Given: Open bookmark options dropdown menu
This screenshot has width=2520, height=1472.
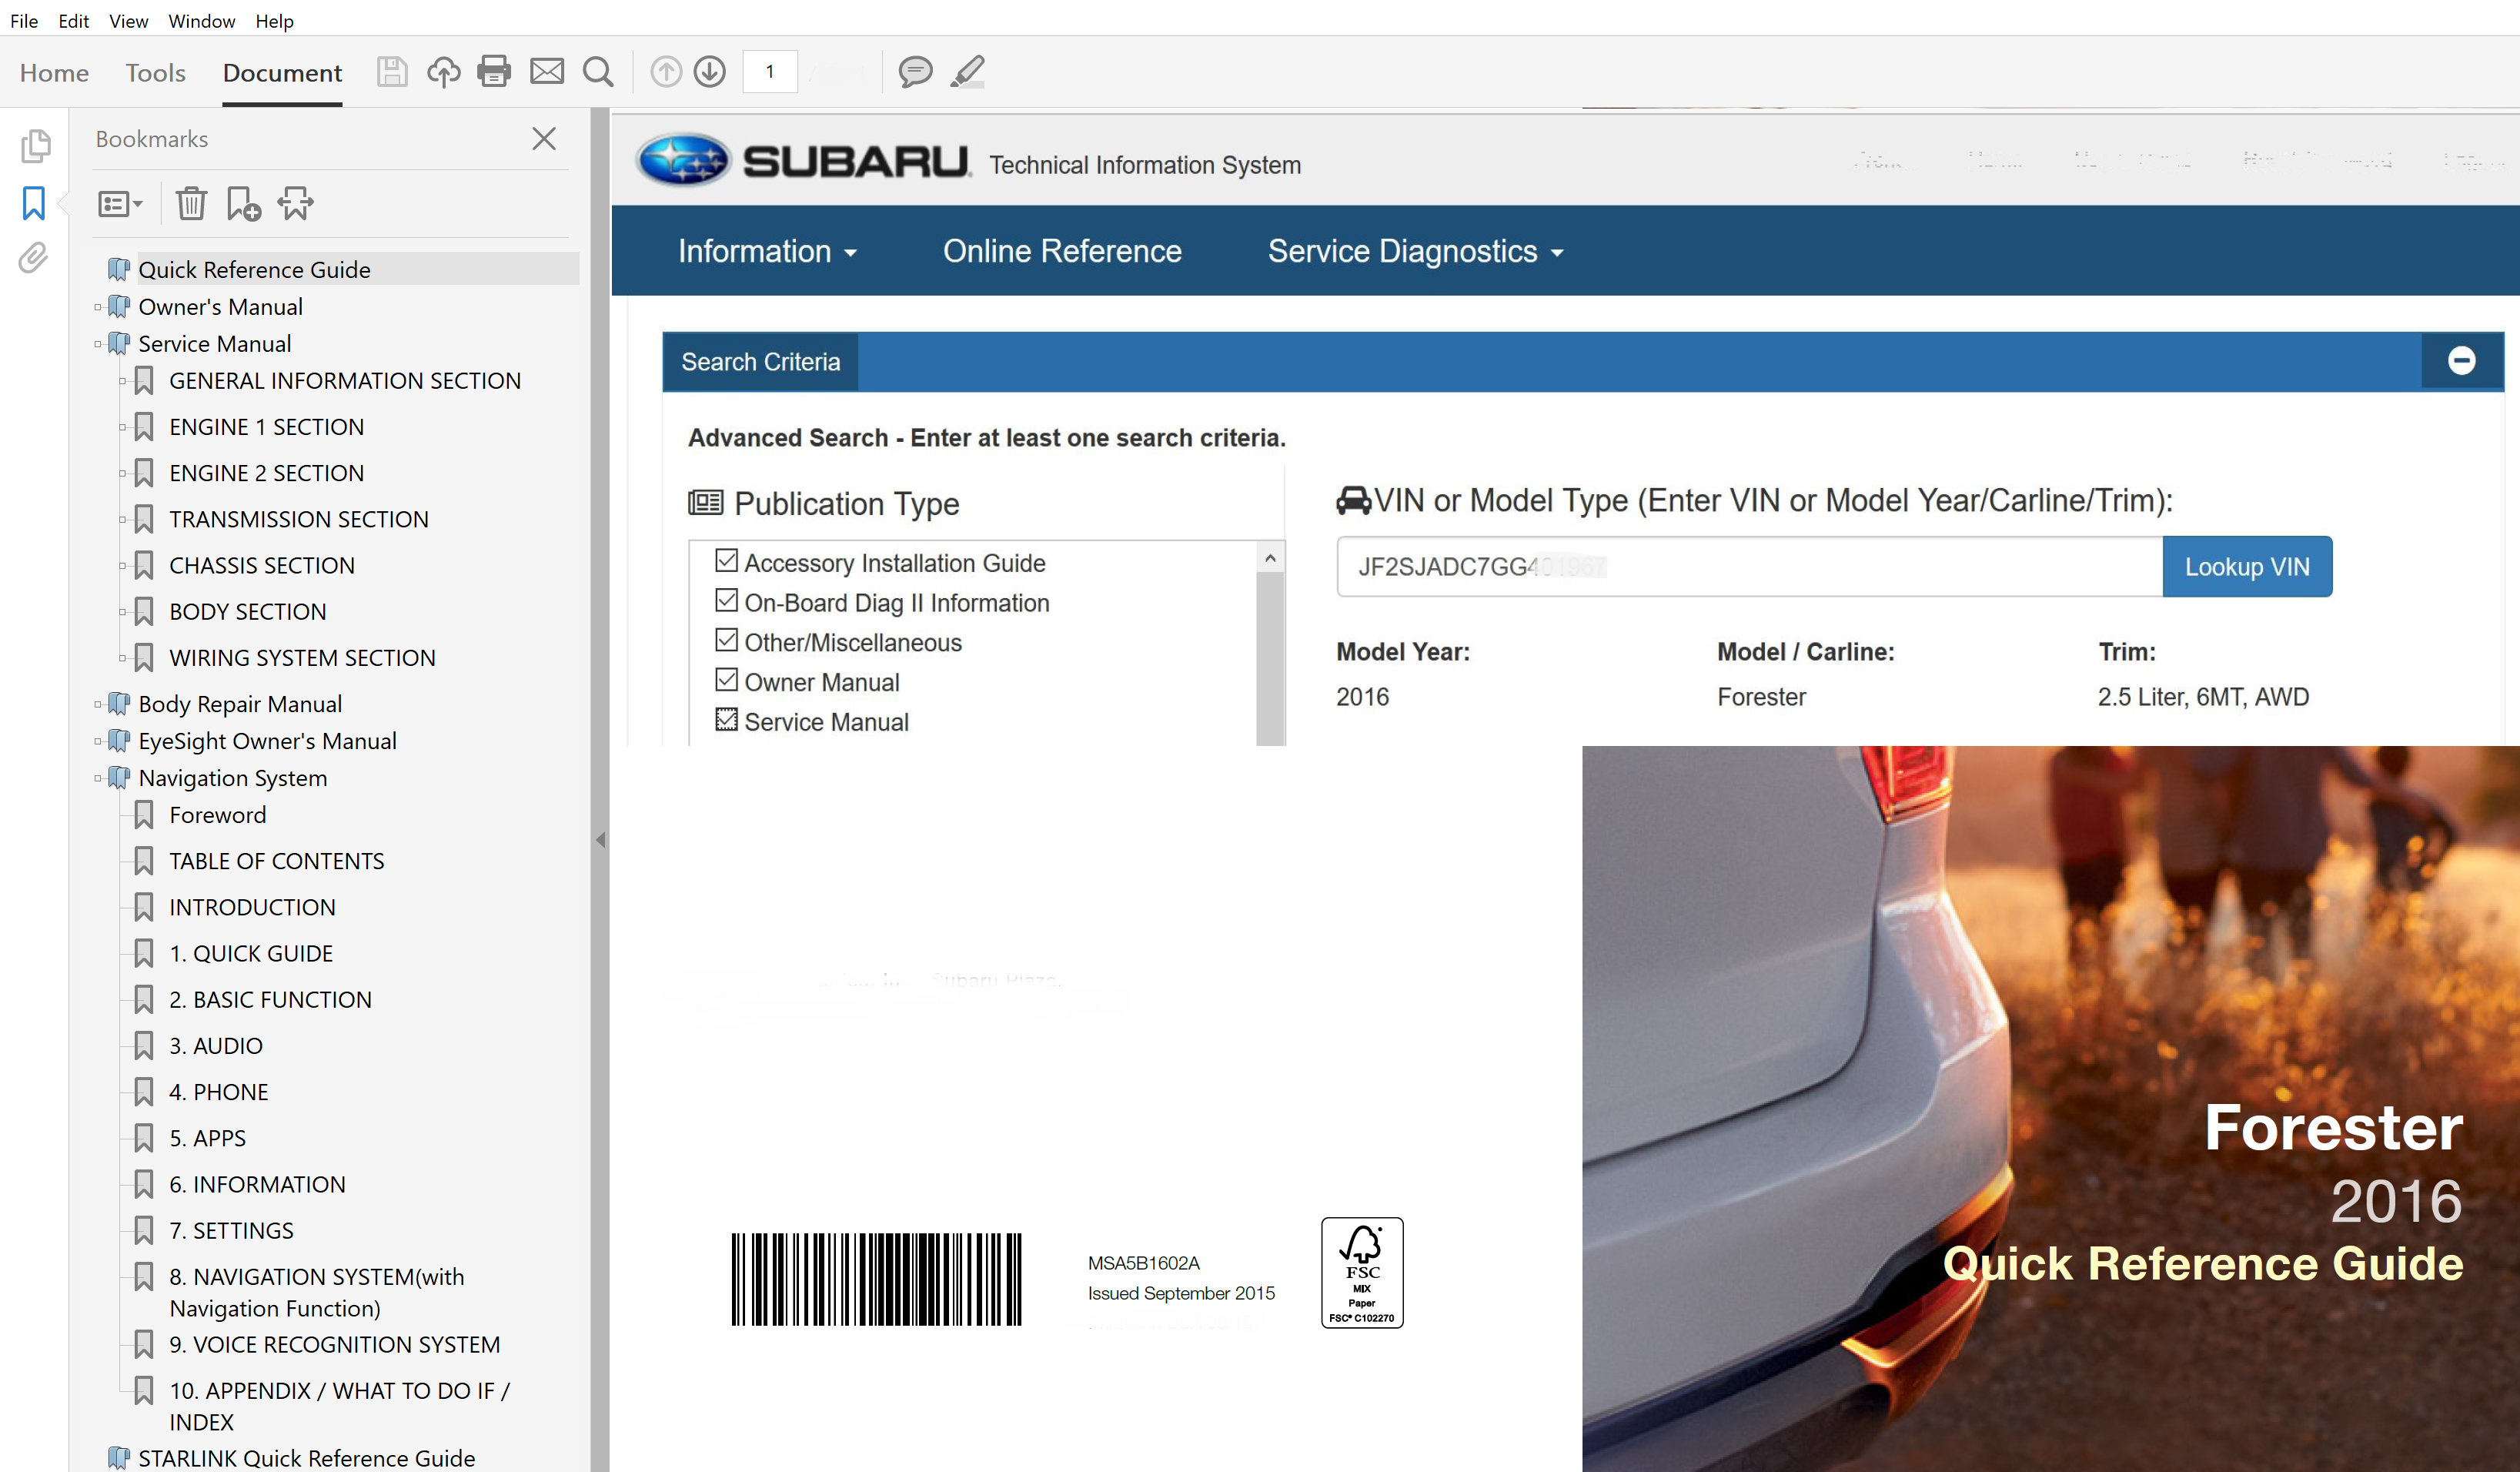Looking at the screenshot, I should click(x=120, y=204).
